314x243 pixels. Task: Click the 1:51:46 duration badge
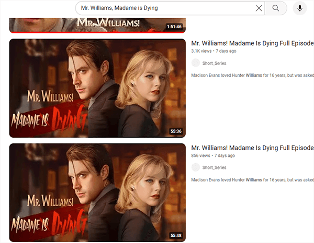coord(174,27)
